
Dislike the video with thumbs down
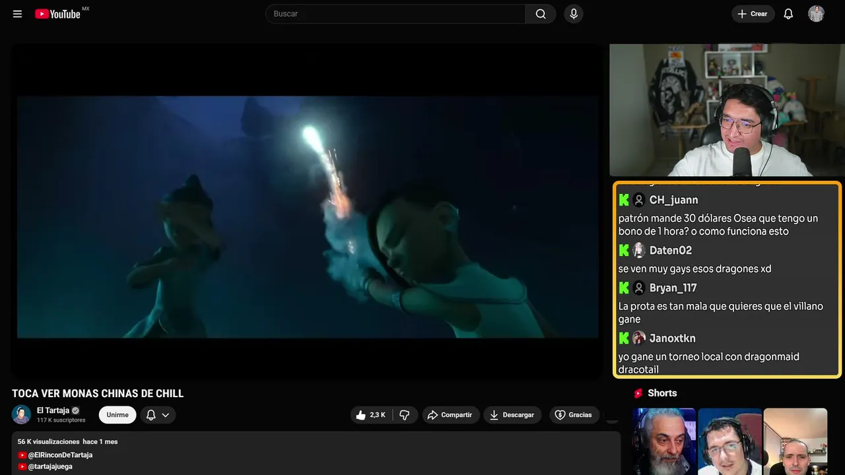404,415
